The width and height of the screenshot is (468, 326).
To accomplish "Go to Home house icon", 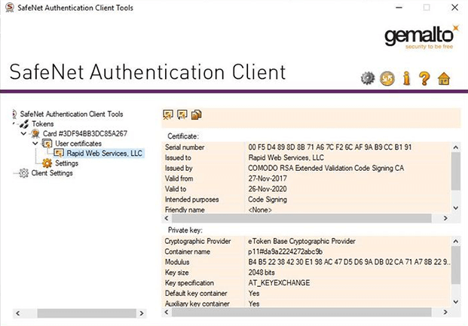I will coord(444,79).
